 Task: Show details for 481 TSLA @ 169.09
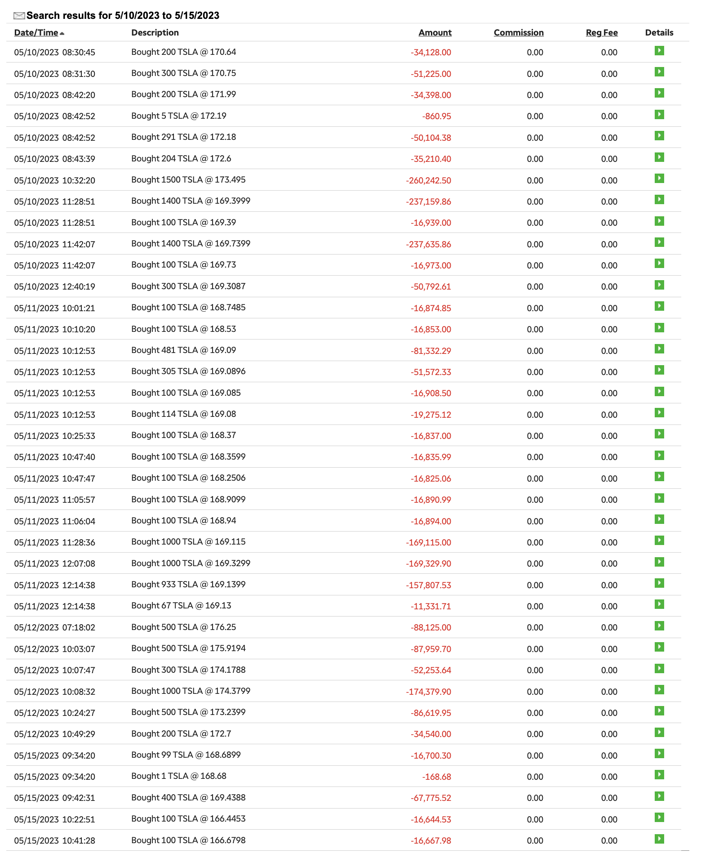tap(659, 349)
